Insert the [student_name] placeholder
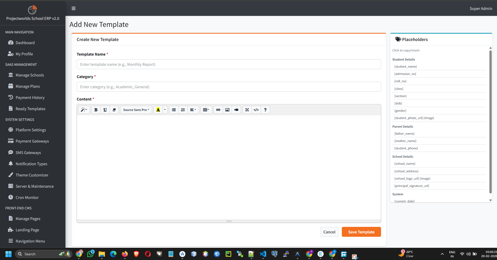Viewport: 497px width, 260px height. click(x=406, y=66)
